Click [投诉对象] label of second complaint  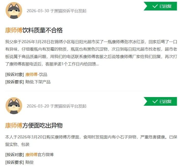coord(15,155)
